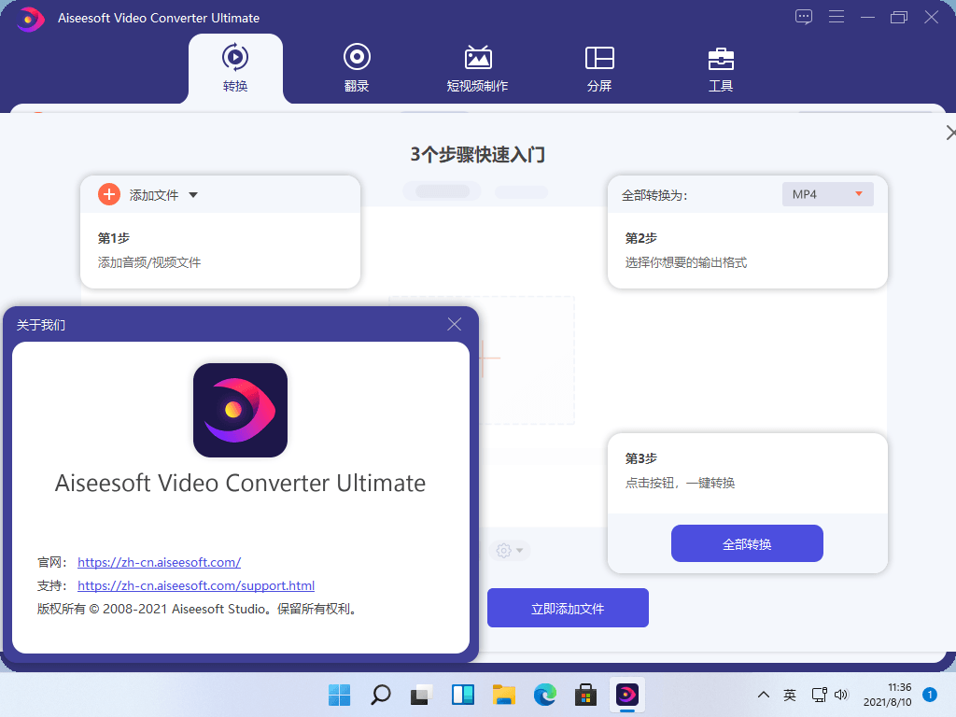
Task: Select the 分屏 (Collage) tab icon
Action: [599, 59]
